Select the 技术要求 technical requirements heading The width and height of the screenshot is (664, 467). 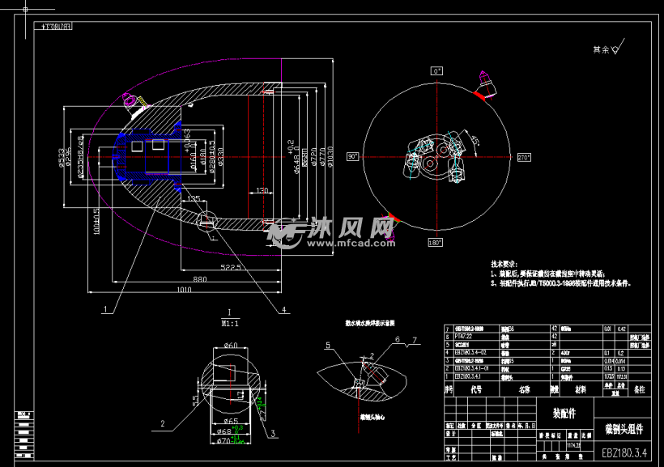(509, 265)
